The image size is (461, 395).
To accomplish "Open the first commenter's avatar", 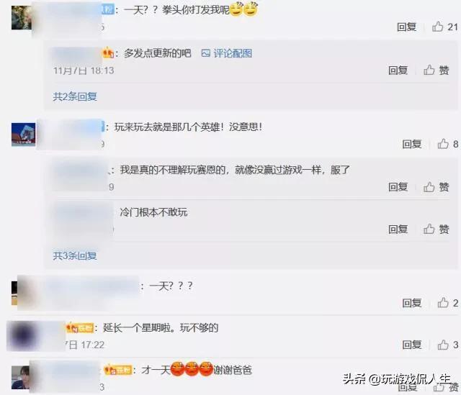I will click(22, 17).
